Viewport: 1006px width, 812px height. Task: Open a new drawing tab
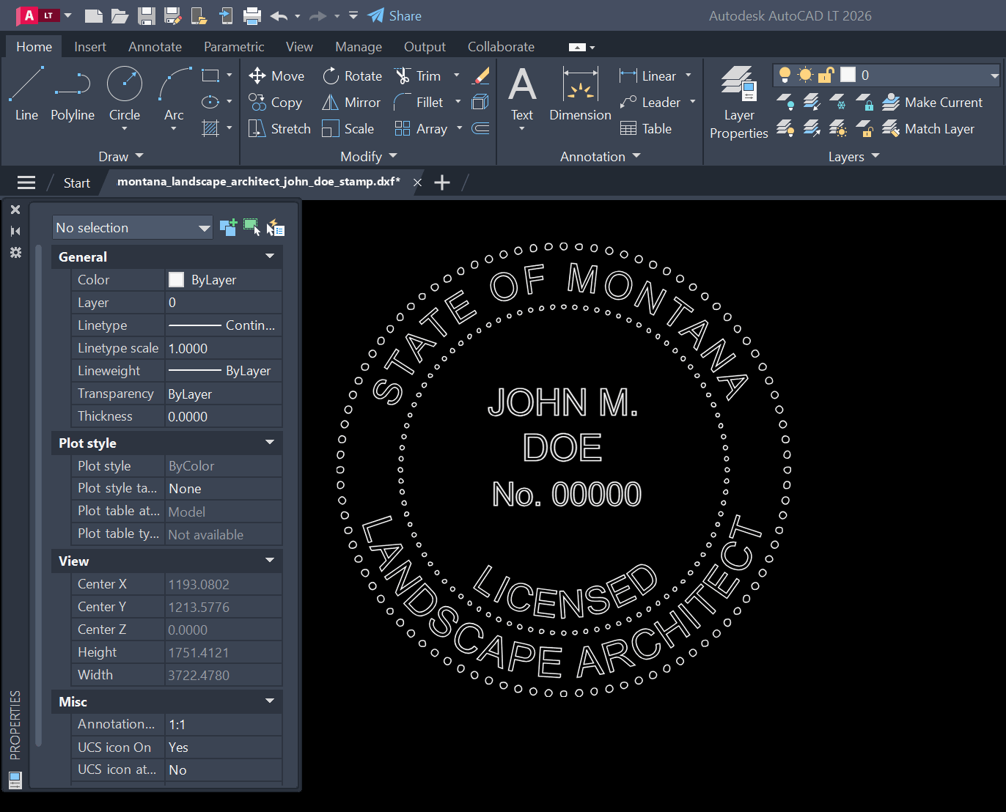tap(442, 182)
